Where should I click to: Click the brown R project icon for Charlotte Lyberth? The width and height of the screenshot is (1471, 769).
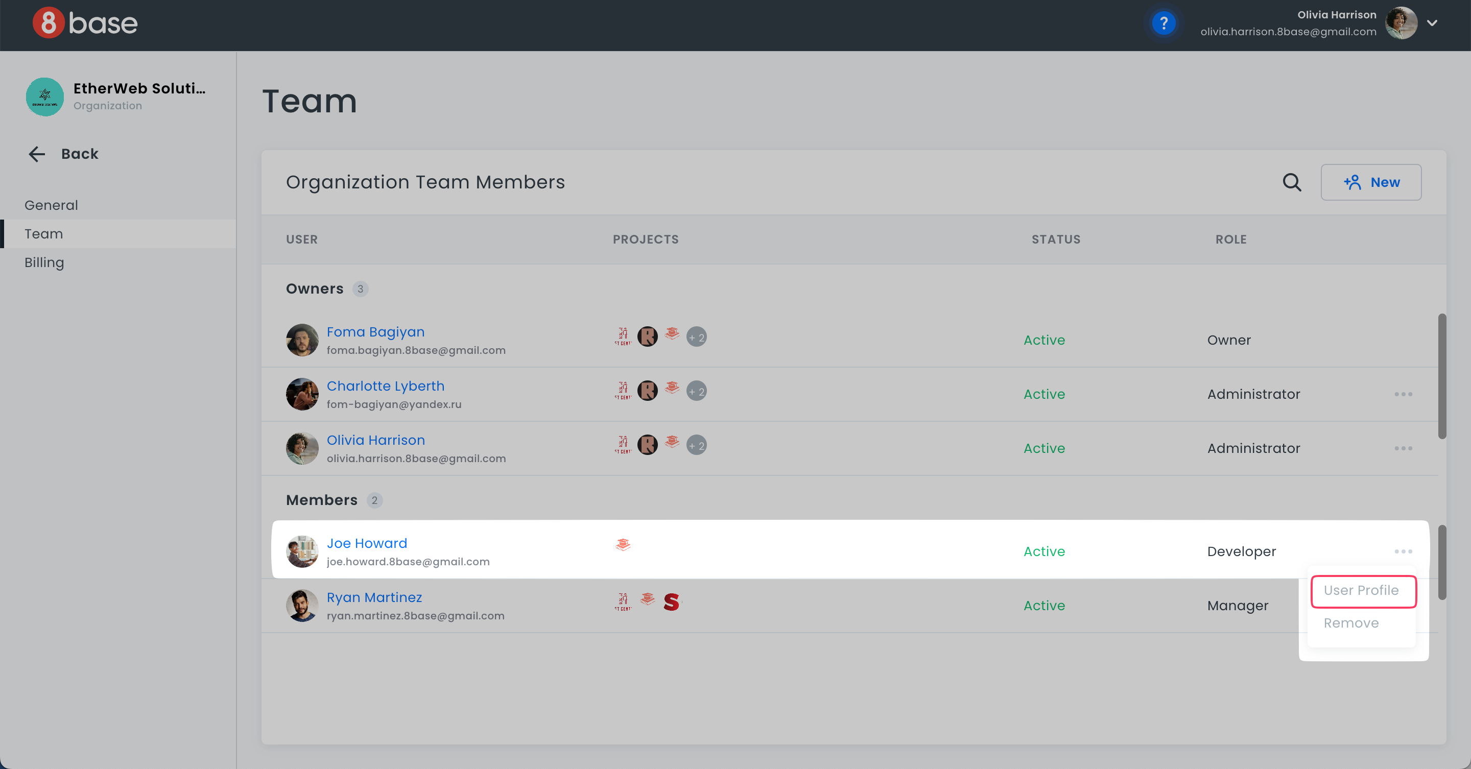(x=647, y=391)
